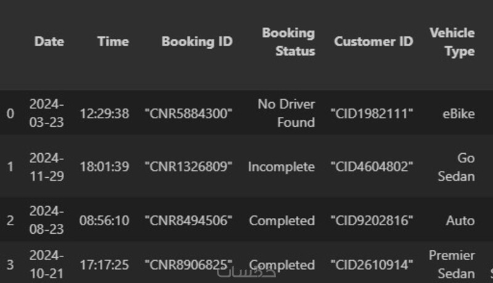Click the Customer ID column header
This screenshot has width=493, height=283.
(x=373, y=42)
